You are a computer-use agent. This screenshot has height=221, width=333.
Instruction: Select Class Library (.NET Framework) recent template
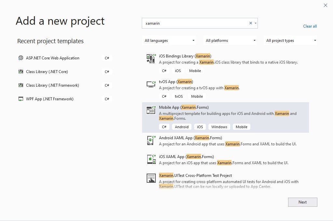click(x=52, y=85)
